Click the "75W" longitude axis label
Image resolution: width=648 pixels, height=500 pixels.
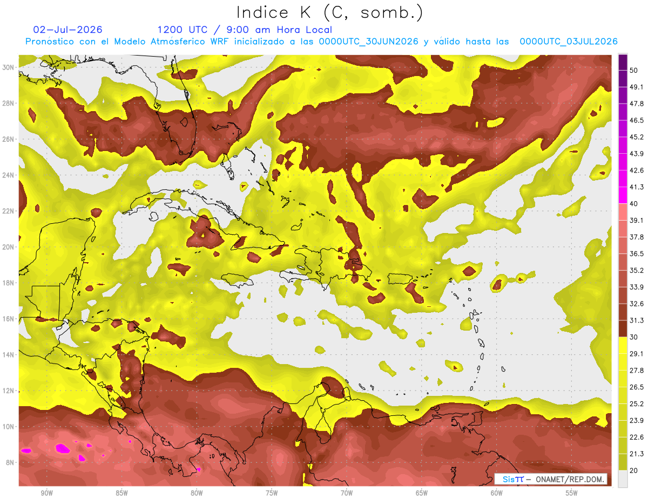tap(272, 494)
